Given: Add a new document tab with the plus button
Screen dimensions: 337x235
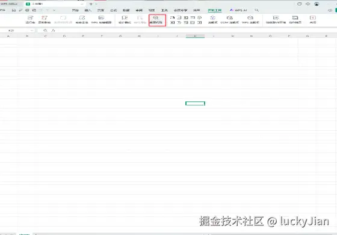Looking at the screenshot, I should click(91, 4).
